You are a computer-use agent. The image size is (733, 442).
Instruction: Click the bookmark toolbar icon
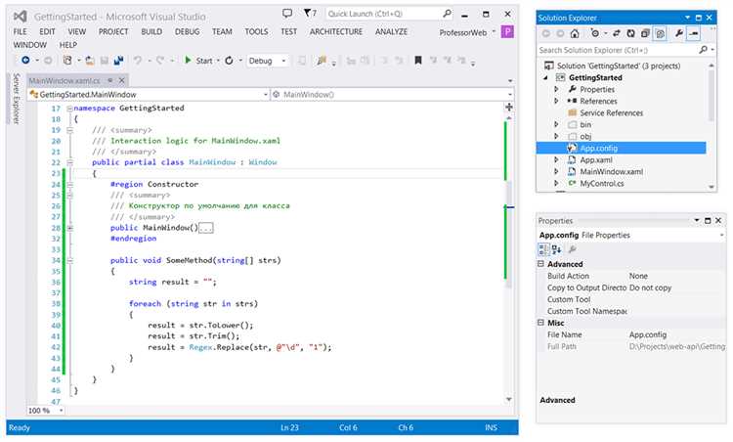pos(418,61)
